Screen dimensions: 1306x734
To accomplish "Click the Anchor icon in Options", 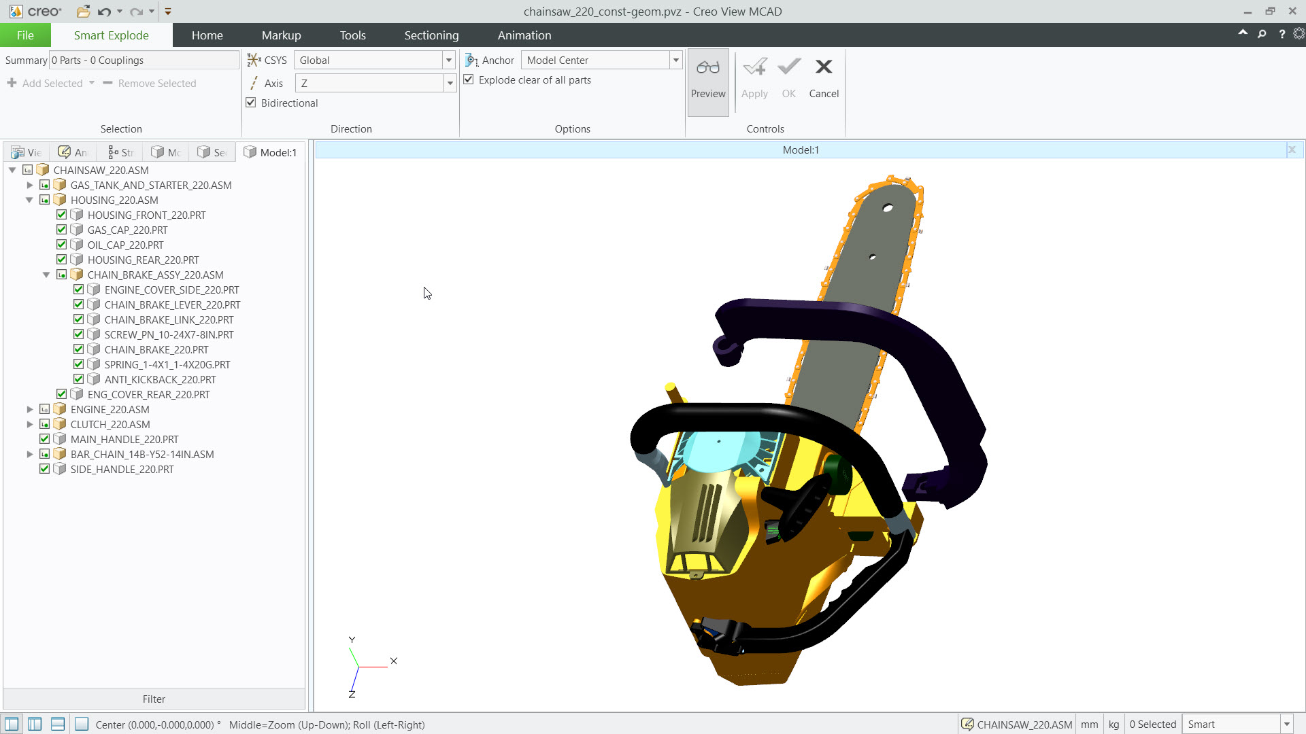I will (x=471, y=60).
